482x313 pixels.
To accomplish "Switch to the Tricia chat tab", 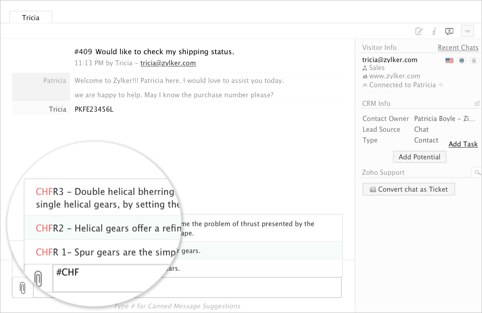I will click(31, 18).
